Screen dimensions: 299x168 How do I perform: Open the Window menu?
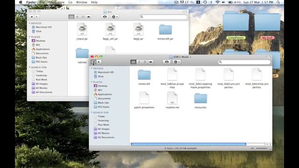pos(81,2)
